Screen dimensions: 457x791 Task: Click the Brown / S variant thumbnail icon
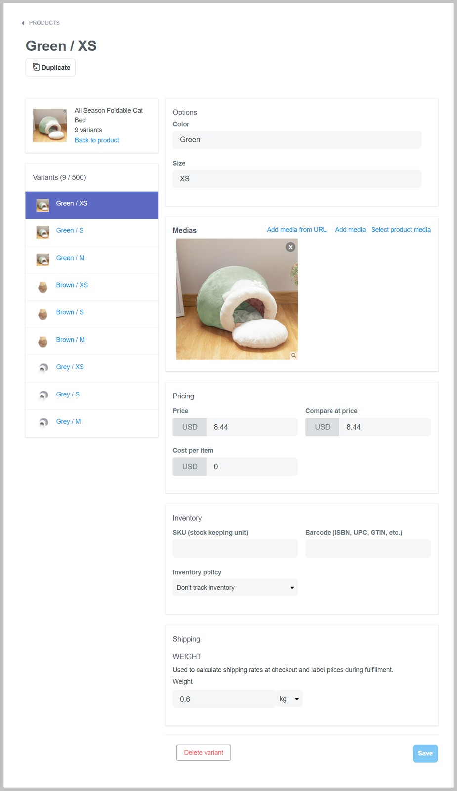pos(43,314)
